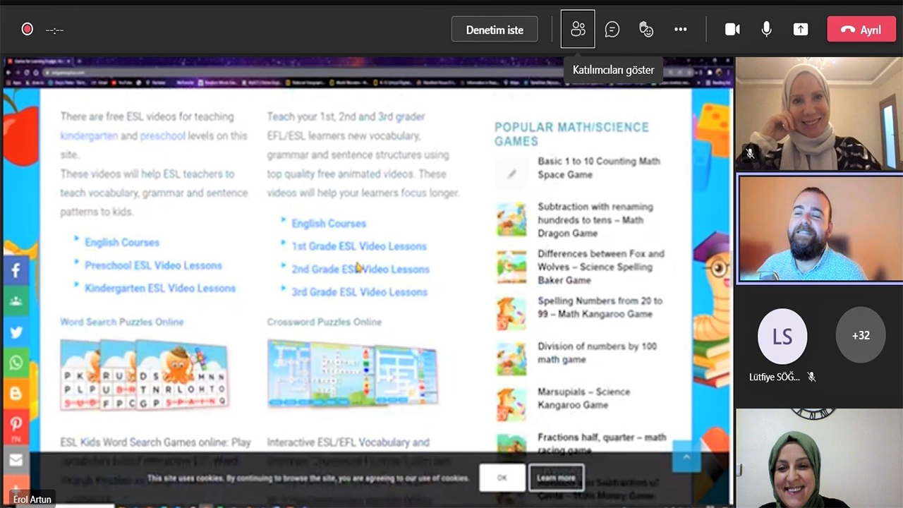Open 3rd Grade ESL Video Lessons
The height and width of the screenshot is (508, 903).
(359, 291)
